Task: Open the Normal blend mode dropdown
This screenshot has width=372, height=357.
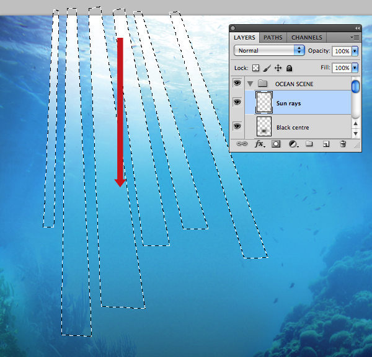Action: point(269,51)
